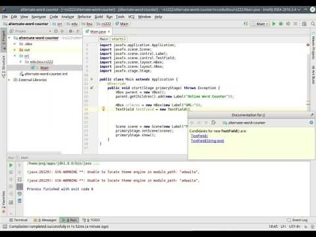Open Project panel settings gear icon
316x237 pixels.
click(x=70, y=31)
